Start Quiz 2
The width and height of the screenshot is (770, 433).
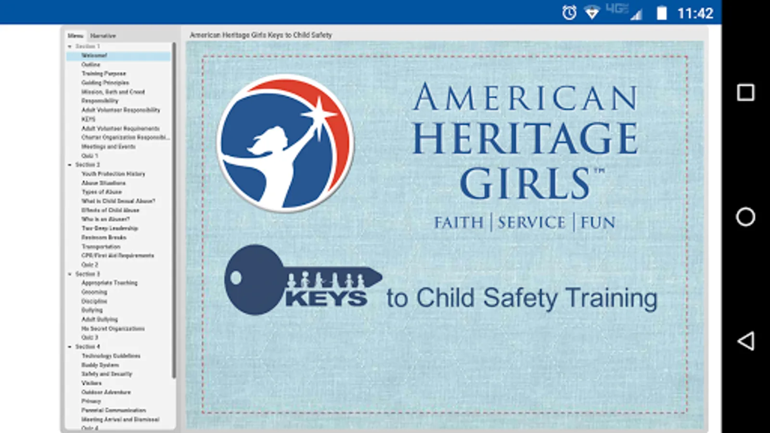pyautogui.click(x=90, y=265)
